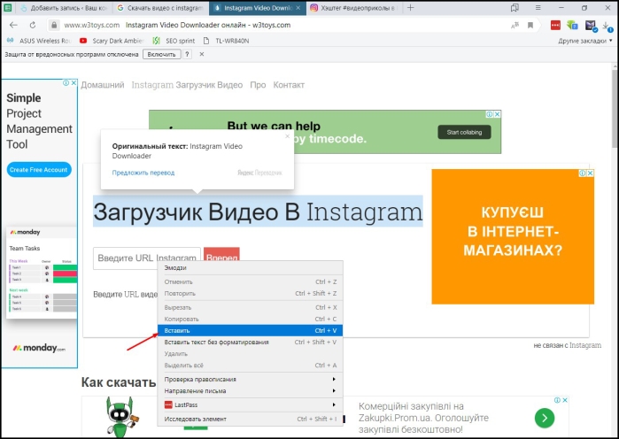Close the green timecode banner ad
The image size is (619, 439).
pyautogui.click(x=498, y=114)
